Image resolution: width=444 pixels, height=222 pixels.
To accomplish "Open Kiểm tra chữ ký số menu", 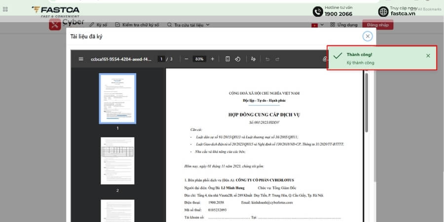I will [x=137, y=25].
